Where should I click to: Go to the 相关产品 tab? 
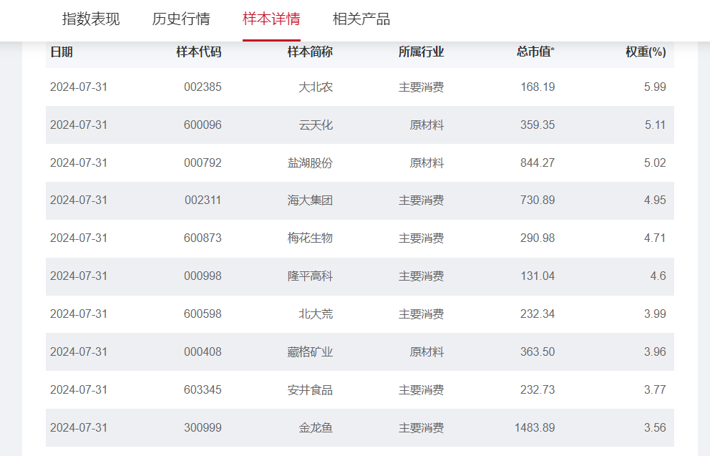coord(361,19)
